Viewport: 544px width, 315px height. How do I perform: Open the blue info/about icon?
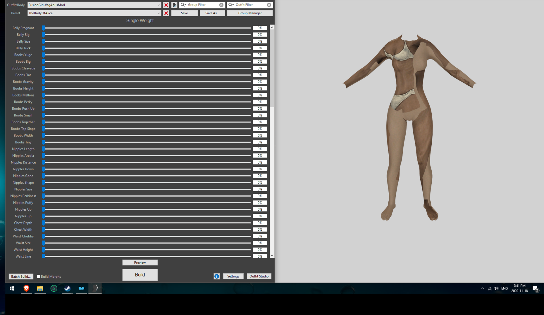tap(216, 276)
